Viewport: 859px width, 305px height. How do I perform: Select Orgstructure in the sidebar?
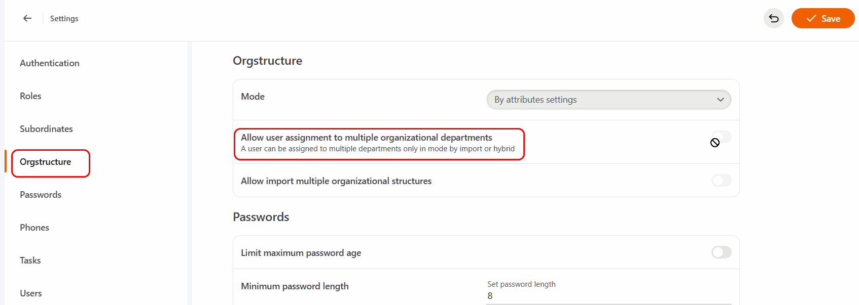(x=46, y=162)
